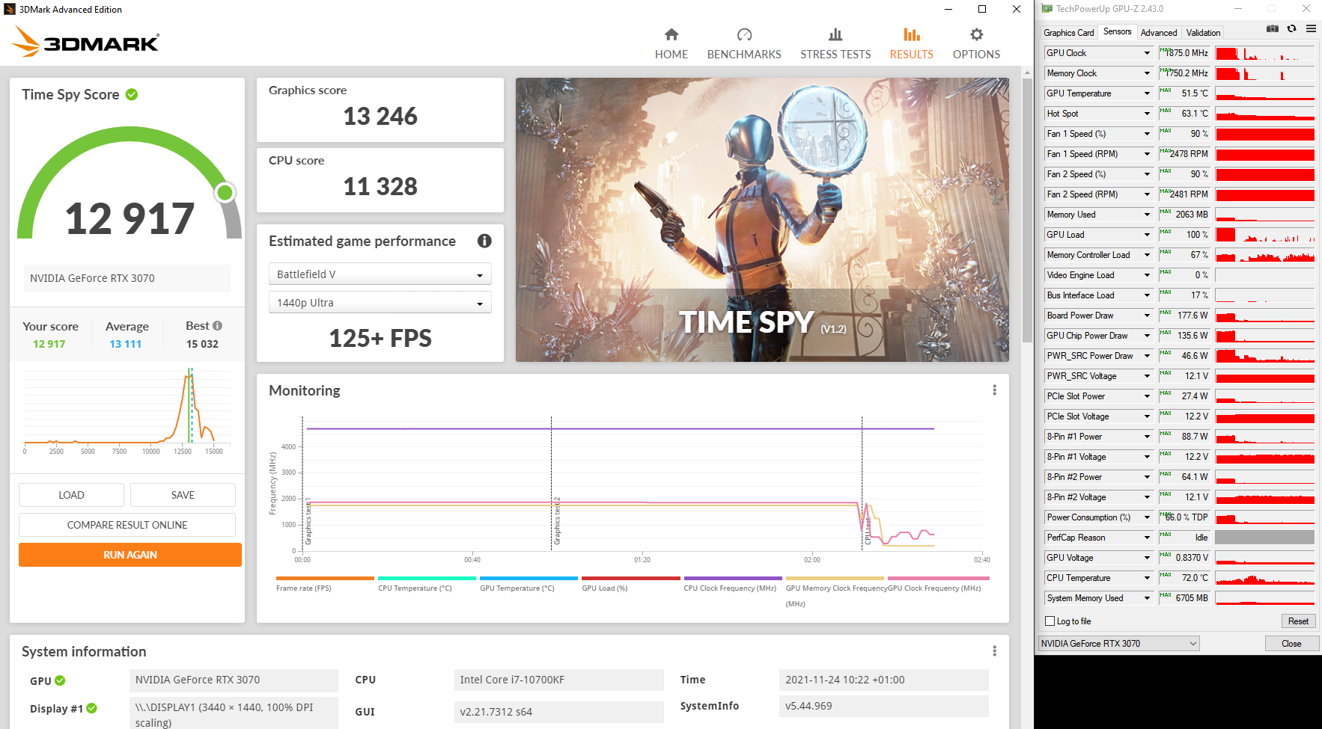Screen dimensions: 1322x729
Task: Go to the BENCHMARKS menu label
Action: click(x=744, y=55)
